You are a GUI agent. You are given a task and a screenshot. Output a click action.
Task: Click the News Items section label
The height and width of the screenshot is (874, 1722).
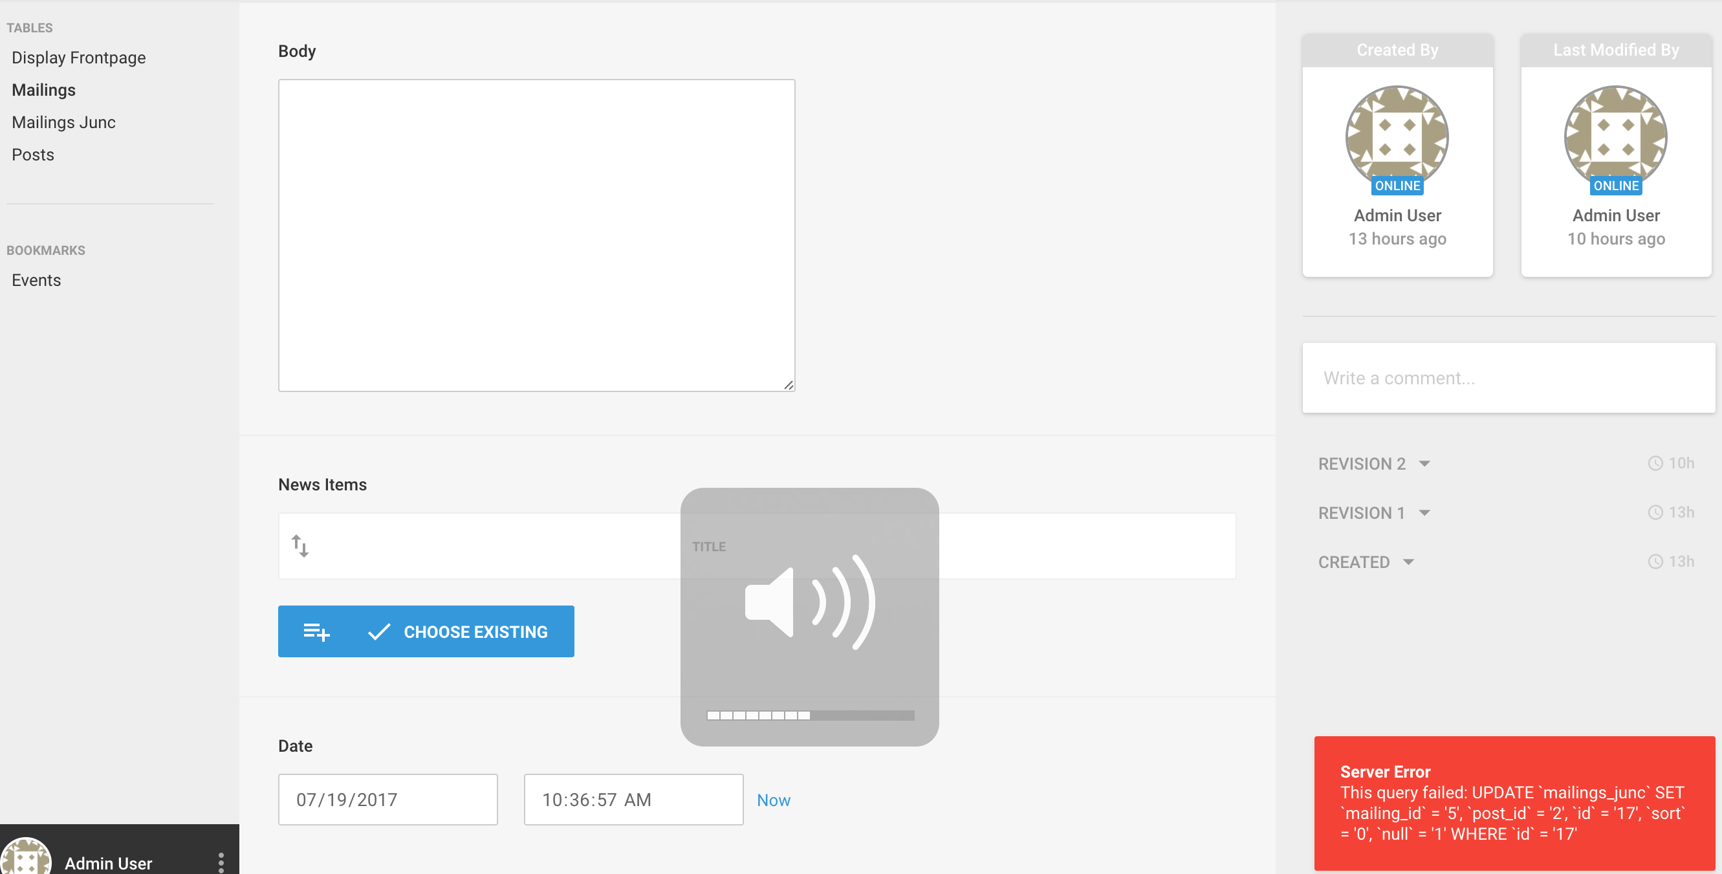click(x=322, y=484)
